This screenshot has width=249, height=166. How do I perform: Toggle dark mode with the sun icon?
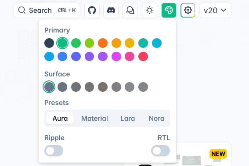pyautogui.click(x=149, y=11)
